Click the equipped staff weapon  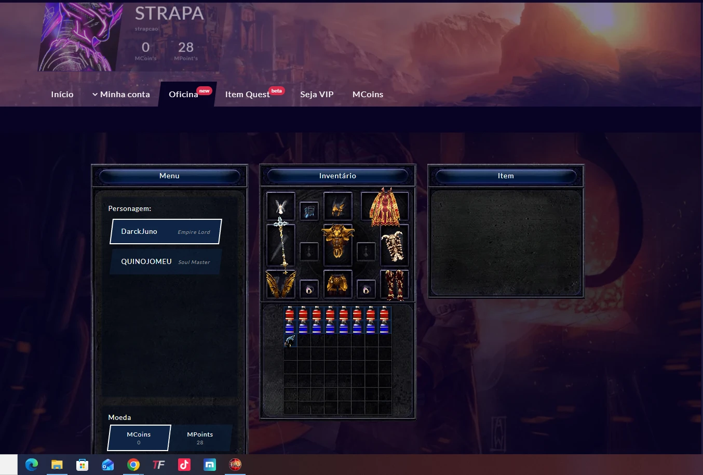(281, 245)
